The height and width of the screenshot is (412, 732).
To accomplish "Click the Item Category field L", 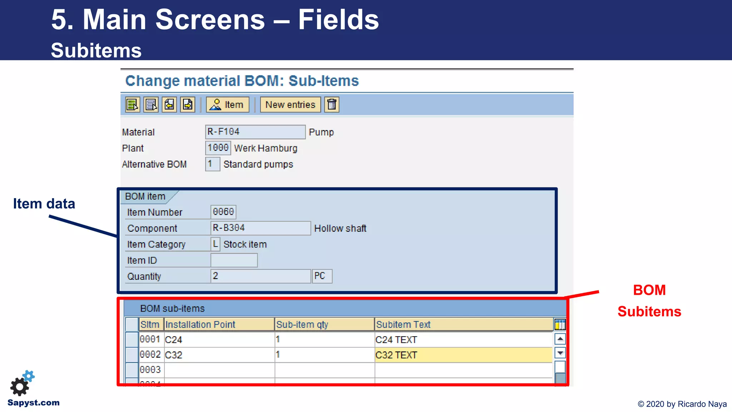I will click(x=216, y=244).
